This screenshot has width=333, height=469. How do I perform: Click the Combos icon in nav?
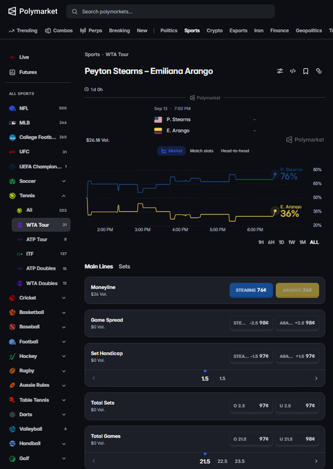coord(48,30)
